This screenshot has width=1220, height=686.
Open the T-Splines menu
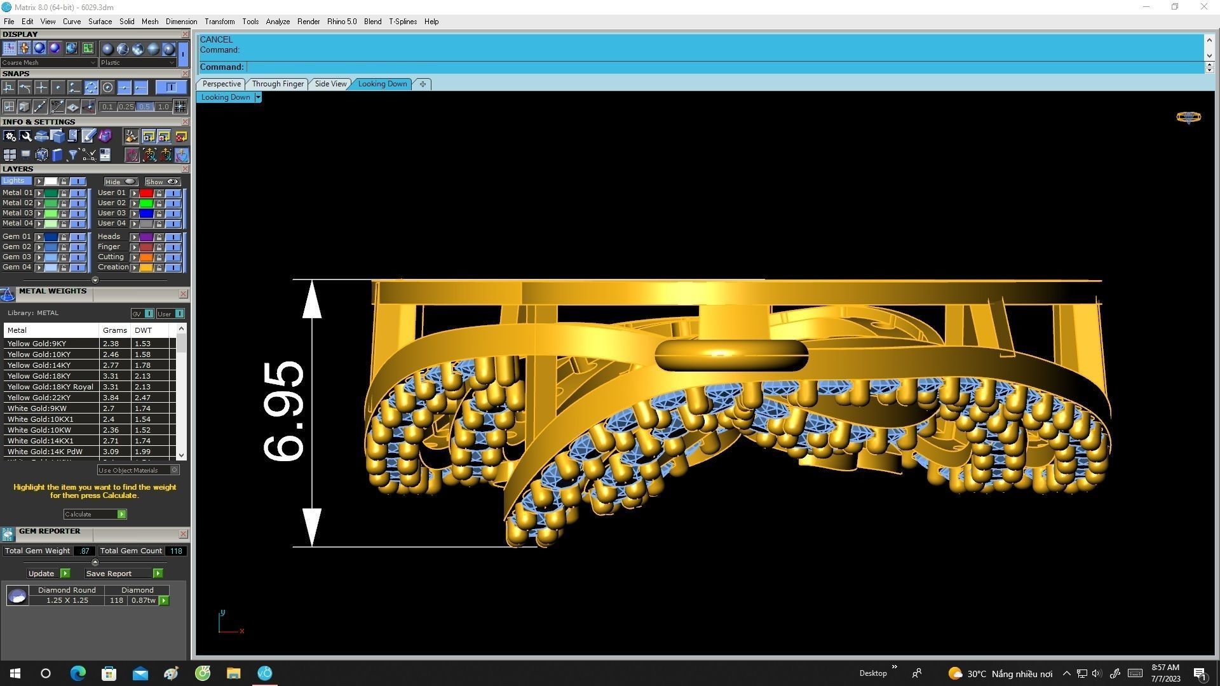pyautogui.click(x=402, y=22)
